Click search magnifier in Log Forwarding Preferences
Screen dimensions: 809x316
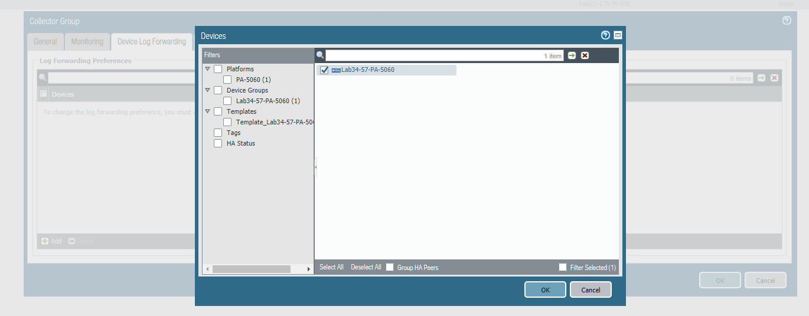[x=43, y=77]
